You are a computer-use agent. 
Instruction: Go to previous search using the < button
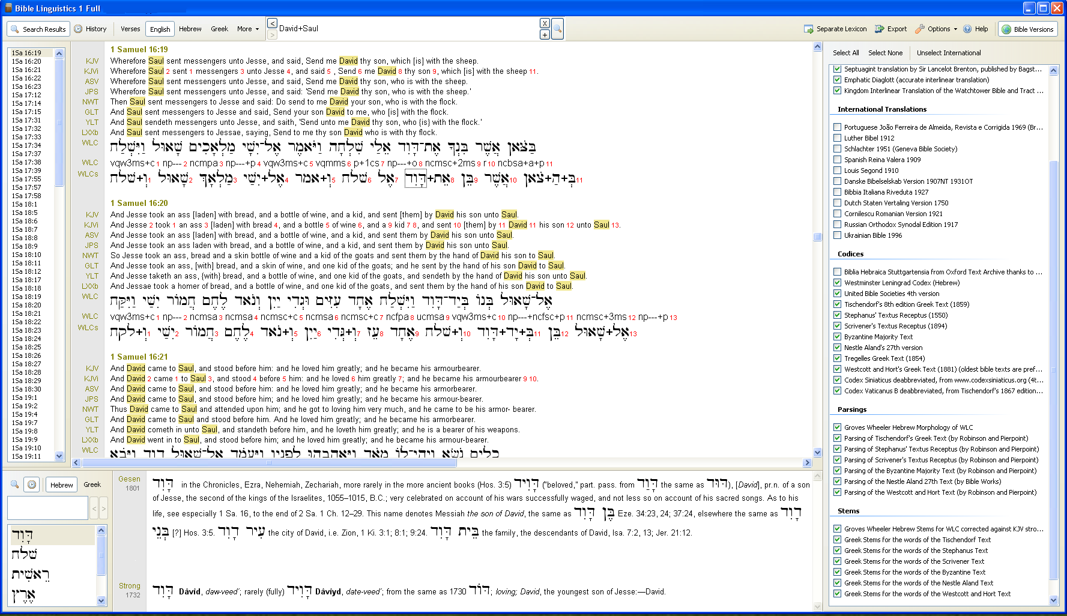click(x=272, y=23)
